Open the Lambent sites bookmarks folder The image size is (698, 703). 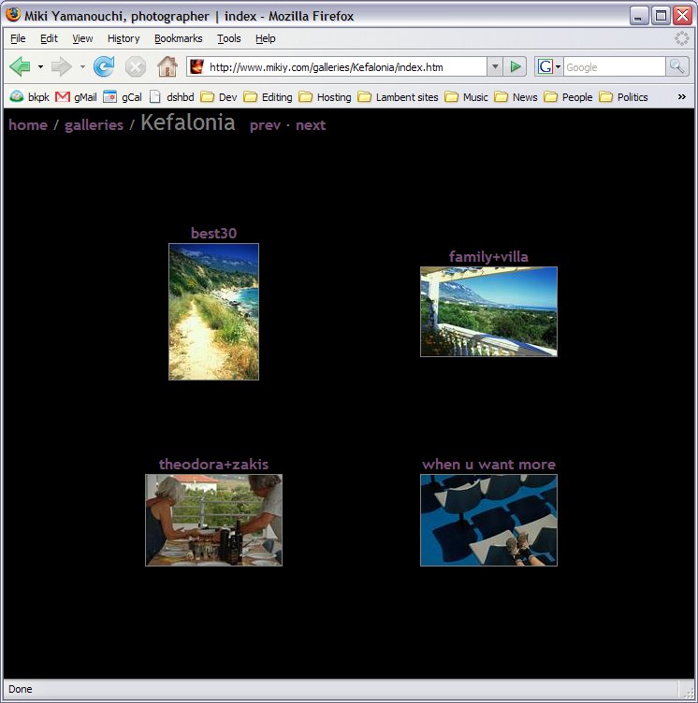click(398, 97)
